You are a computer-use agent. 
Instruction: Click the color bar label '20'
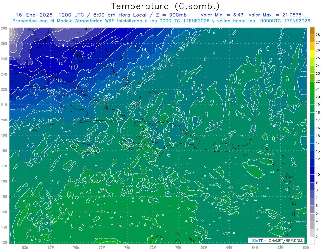(318, 97)
